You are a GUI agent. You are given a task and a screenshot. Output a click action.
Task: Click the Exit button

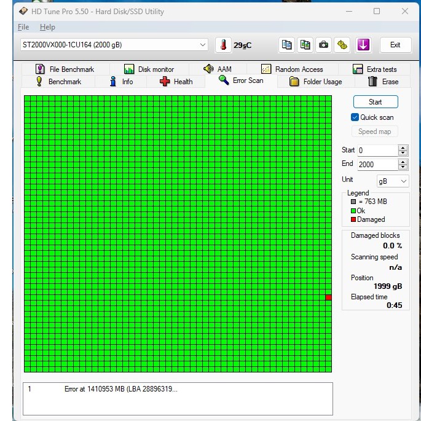[x=395, y=45]
